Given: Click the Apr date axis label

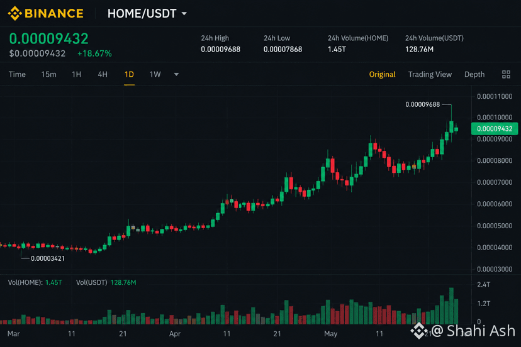Looking at the screenshot, I should click(x=175, y=334).
